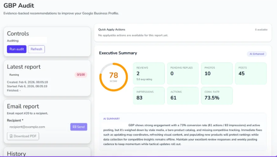
Task: Click the 0/100 progress badge
Action: (81, 75)
